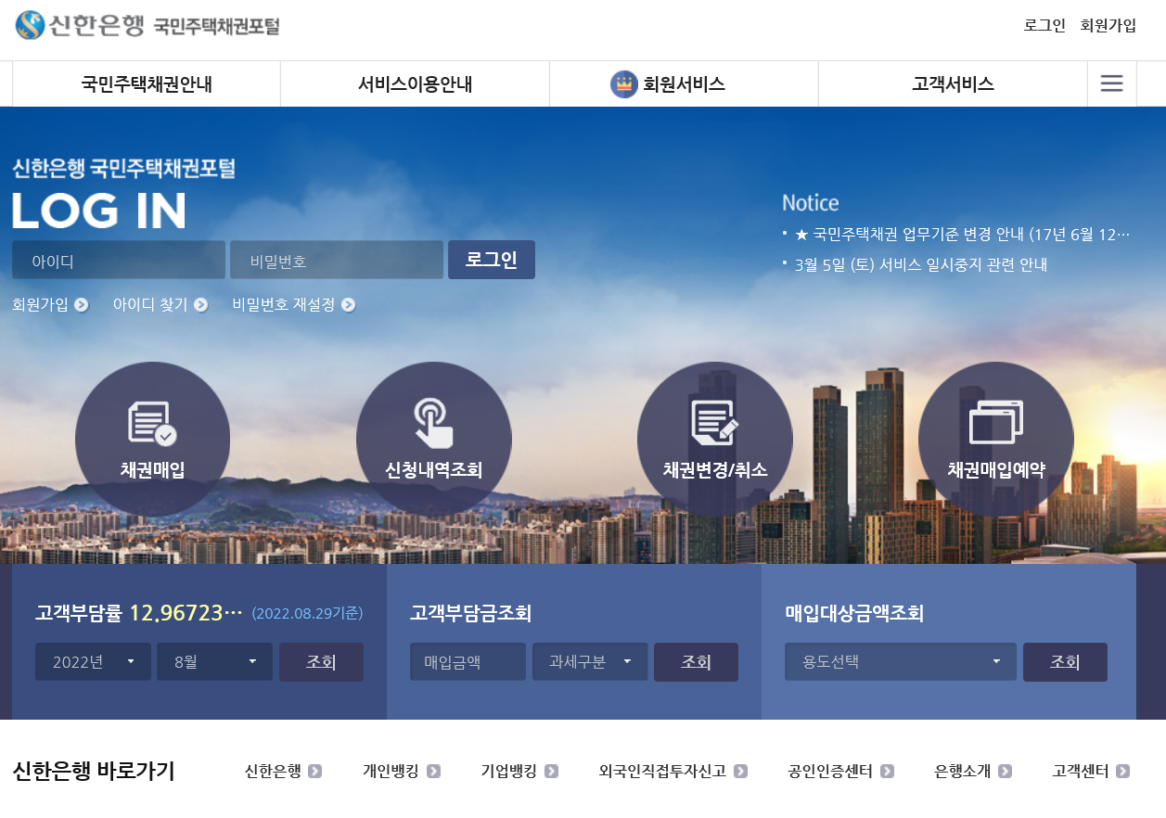Image resolution: width=1166 pixels, height=818 pixels.
Task: Click arrow icon beside 공인인증센터
Action: coord(887,771)
